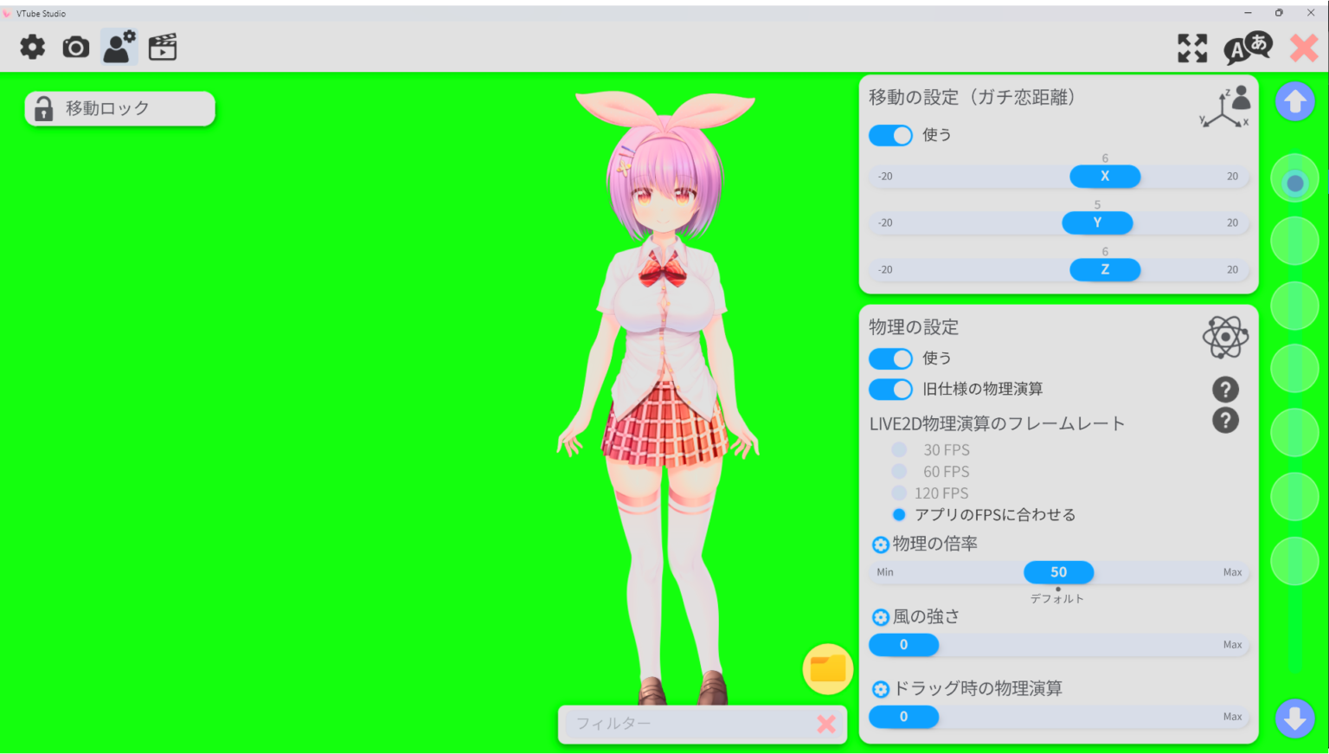Open language settings via the A/あ icon

(1249, 48)
